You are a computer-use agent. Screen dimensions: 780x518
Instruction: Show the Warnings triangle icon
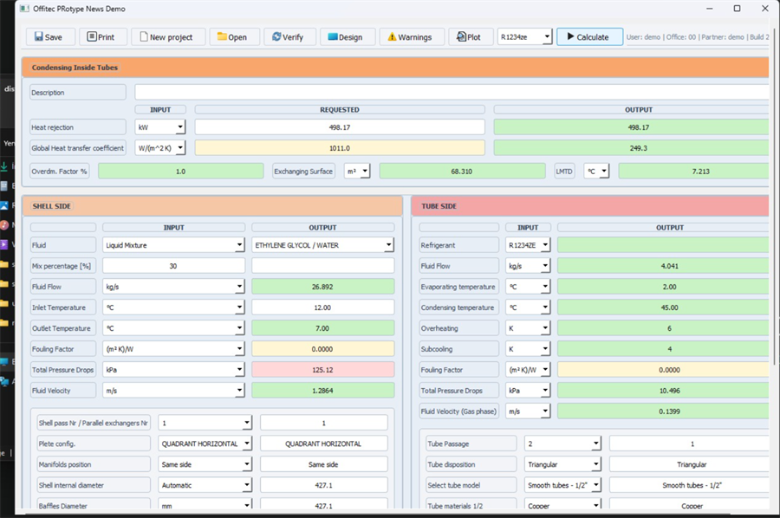pos(393,37)
